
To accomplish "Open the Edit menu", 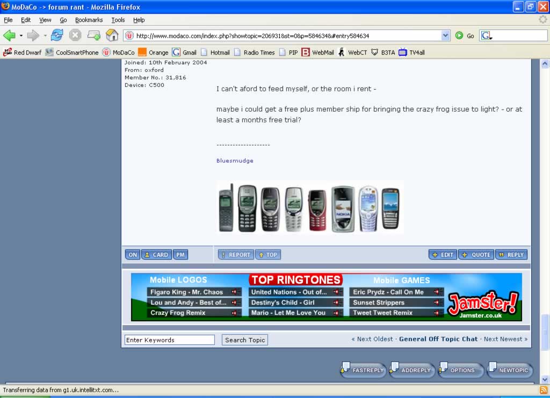I will (x=26, y=20).
